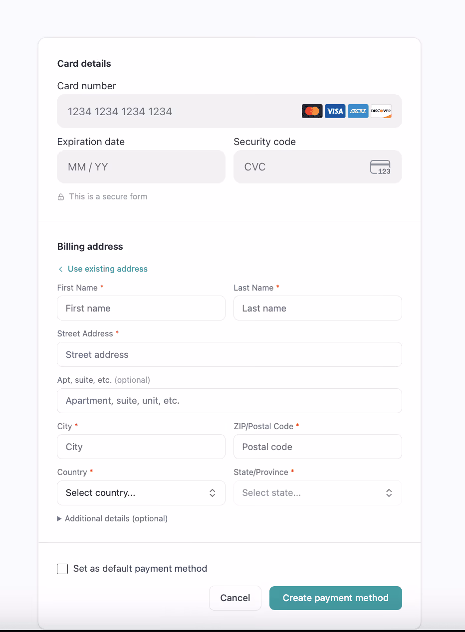465x632 pixels.
Task: Click the Mastercard logo icon
Action: click(312, 111)
